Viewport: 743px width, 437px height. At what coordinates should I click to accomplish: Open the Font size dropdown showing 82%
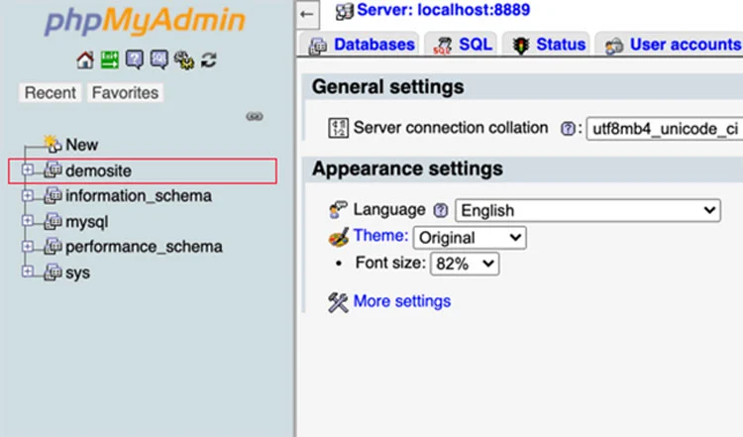465,264
